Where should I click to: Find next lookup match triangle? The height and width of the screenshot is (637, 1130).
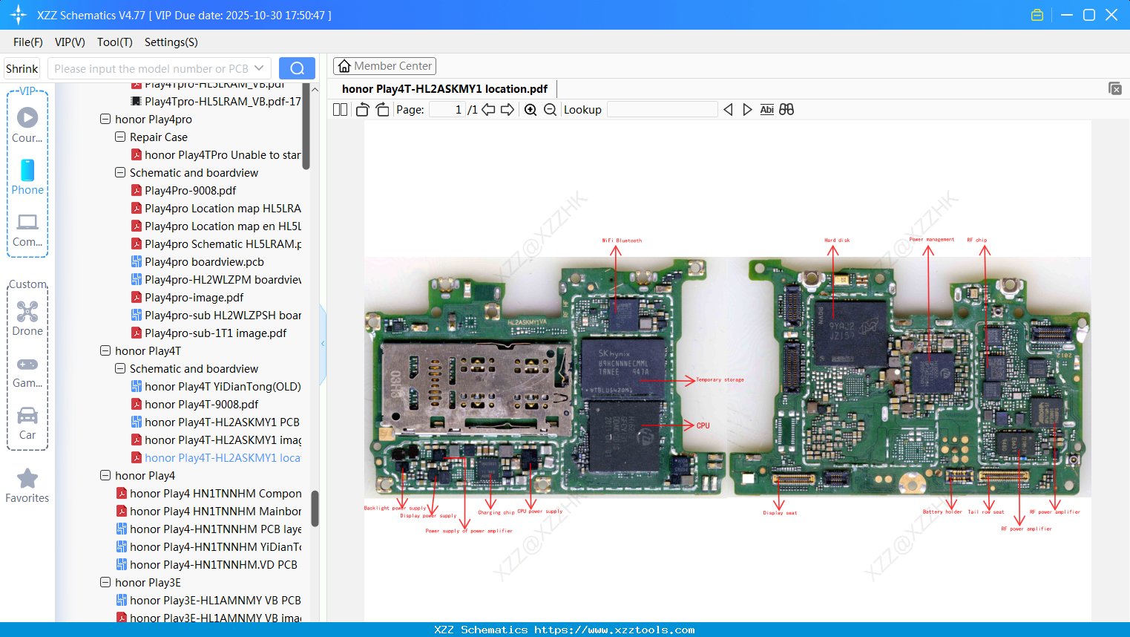coord(747,110)
